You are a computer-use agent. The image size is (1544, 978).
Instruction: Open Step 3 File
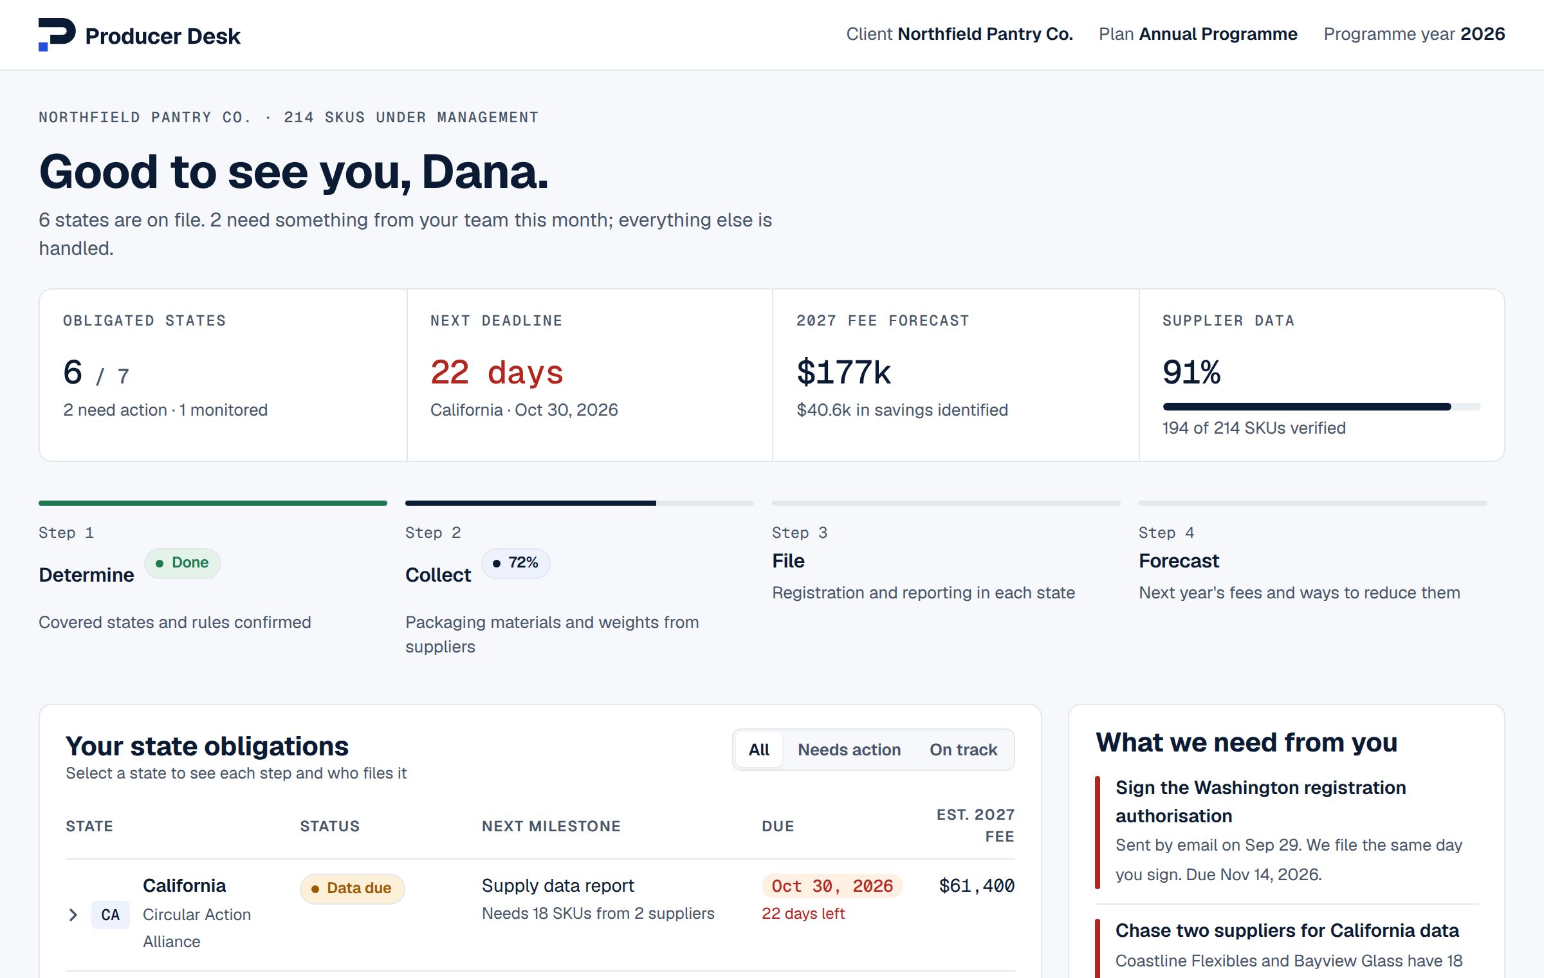pos(946,553)
